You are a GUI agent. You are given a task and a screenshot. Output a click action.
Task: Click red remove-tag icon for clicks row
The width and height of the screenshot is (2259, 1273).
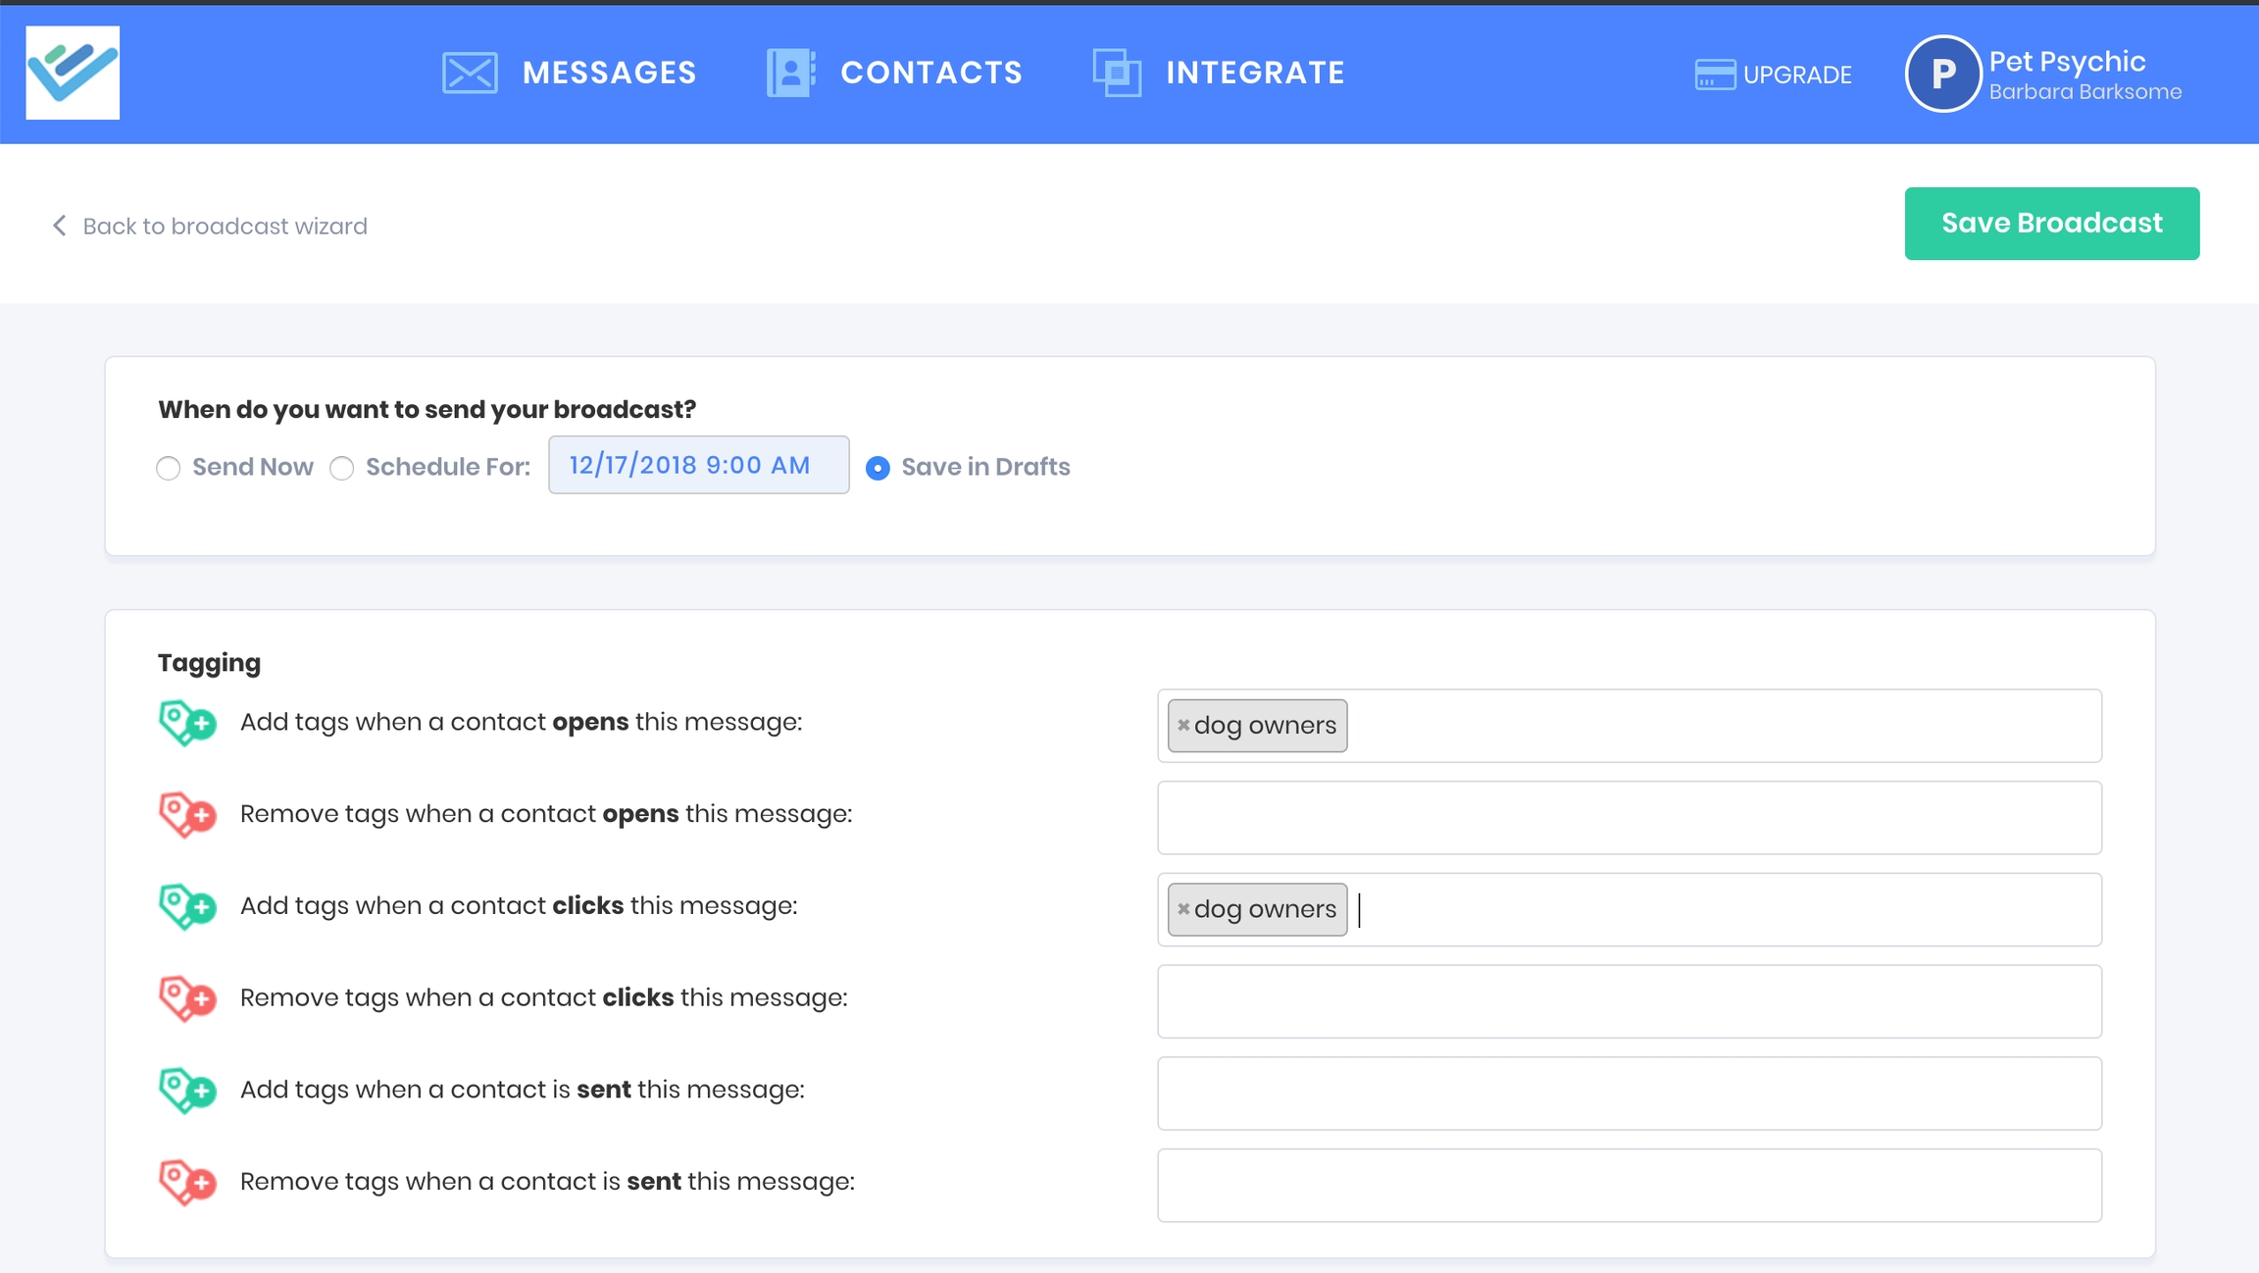186,998
